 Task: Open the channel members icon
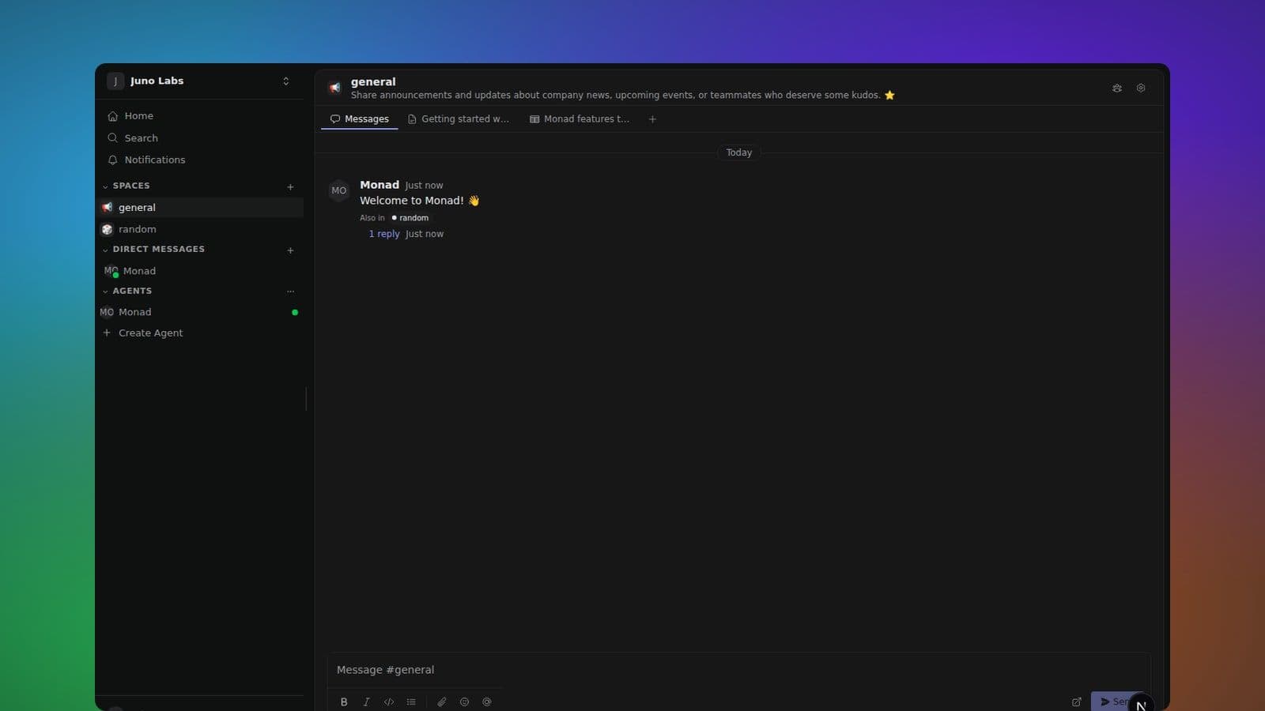pyautogui.click(x=1117, y=88)
